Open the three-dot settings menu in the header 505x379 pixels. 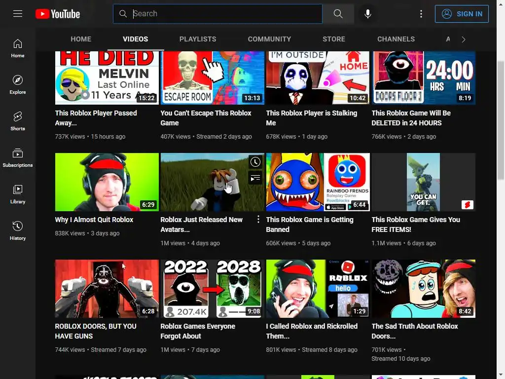point(421,13)
